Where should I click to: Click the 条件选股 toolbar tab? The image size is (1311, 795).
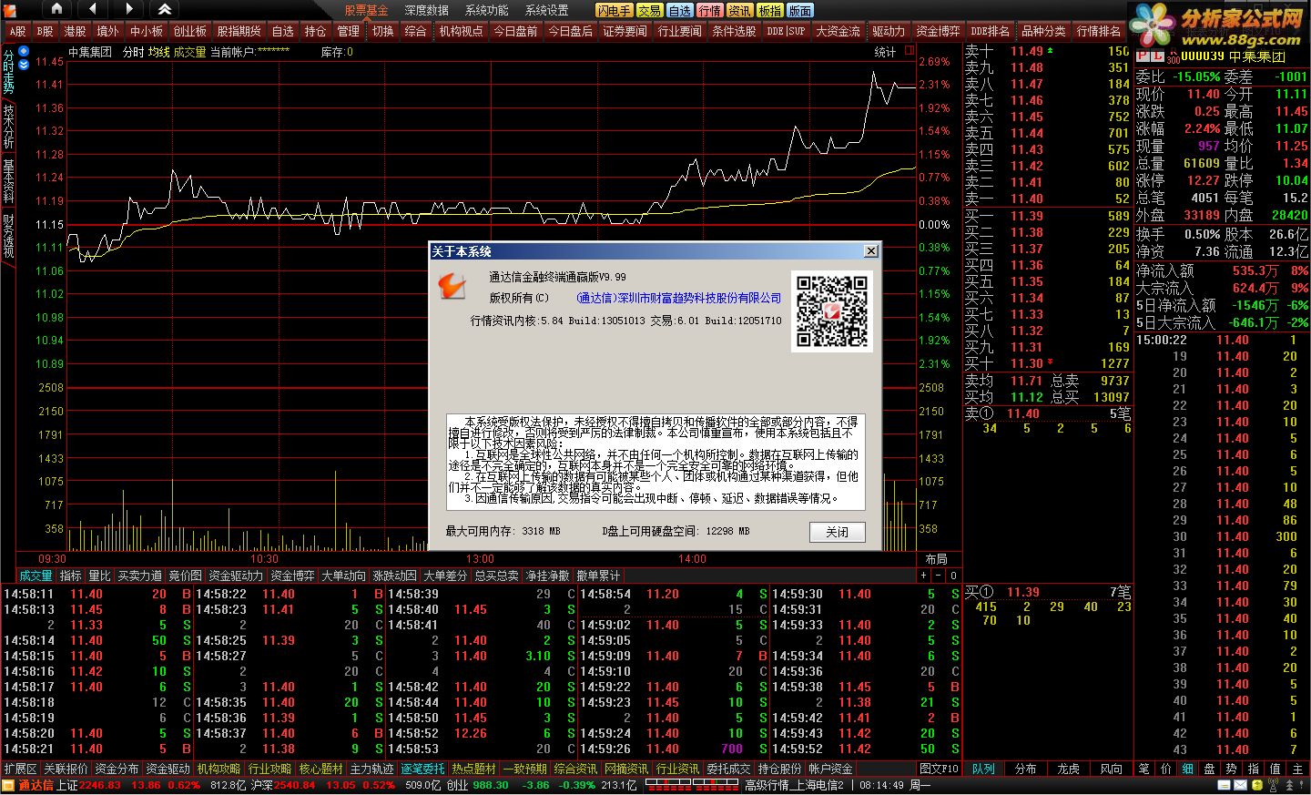(x=734, y=31)
